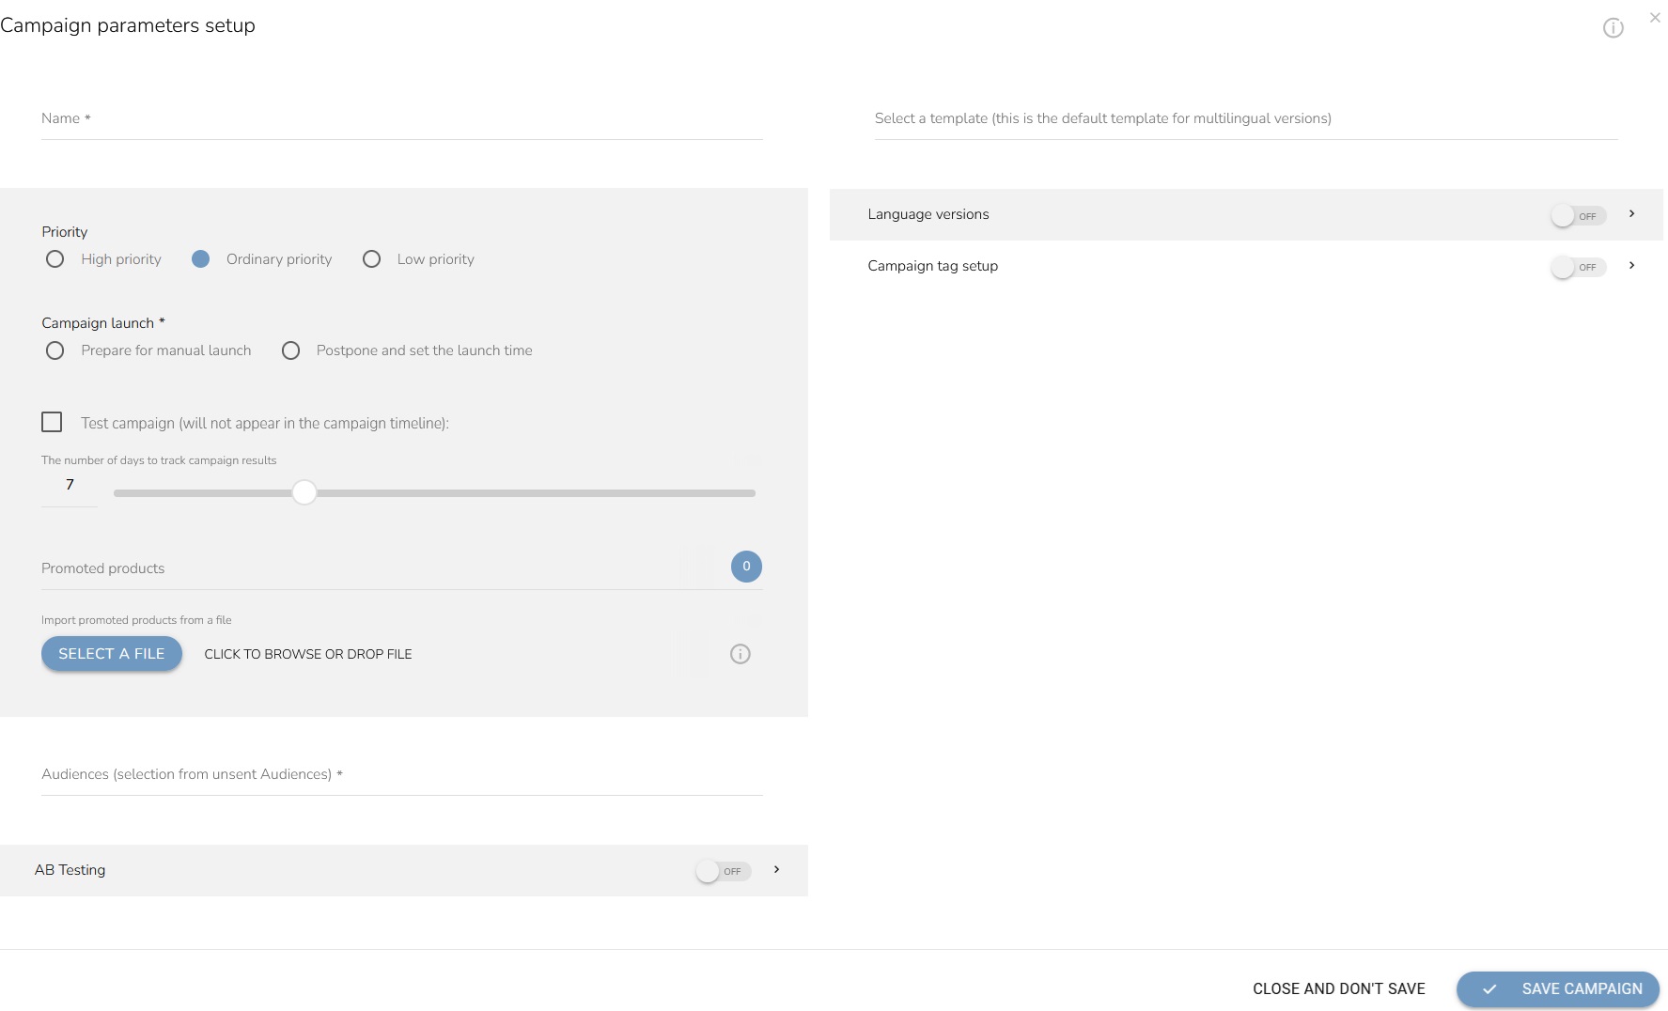Viewport: 1668px width, 1011px height.
Task: Expand Campaign tag setup chevron
Action: coord(1631,266)
